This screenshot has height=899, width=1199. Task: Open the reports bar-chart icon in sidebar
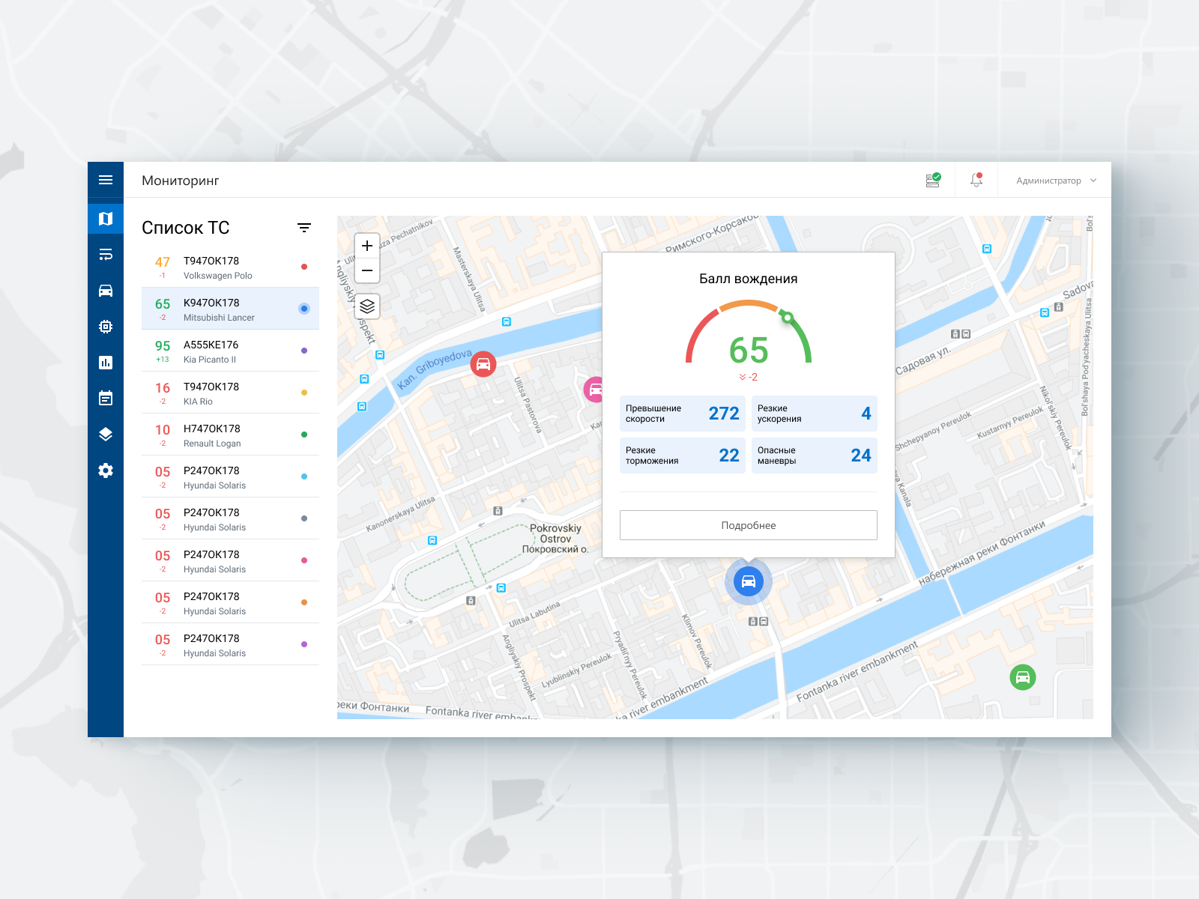106,363
